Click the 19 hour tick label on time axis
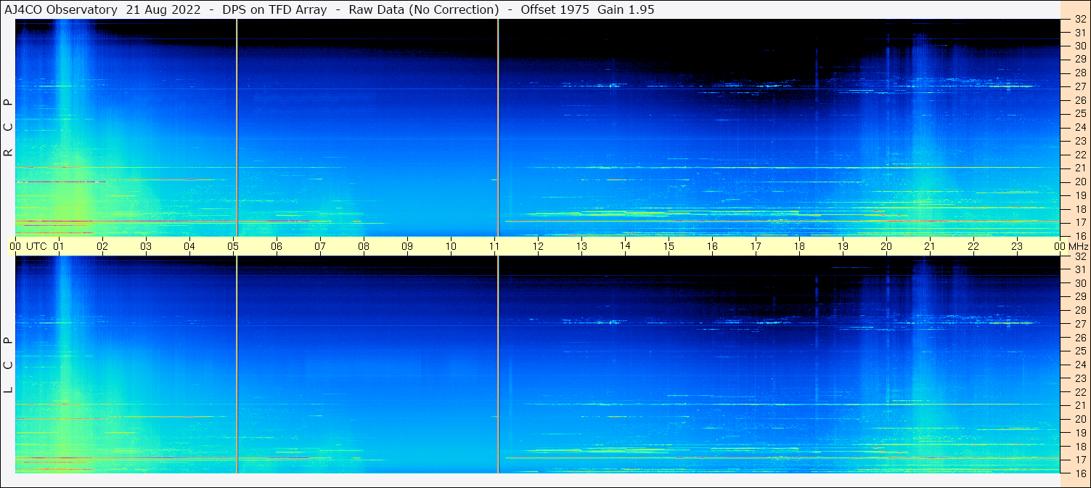Image resolution: width=1091 pixels, height=488 pixels. [843, 246]
